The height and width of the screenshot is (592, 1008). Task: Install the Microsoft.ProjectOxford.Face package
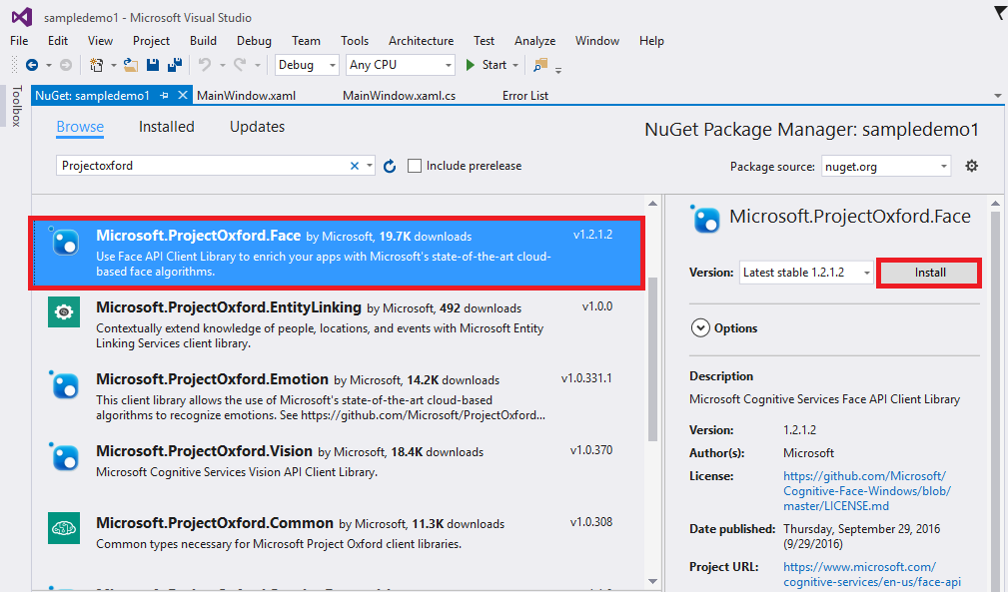929,273
